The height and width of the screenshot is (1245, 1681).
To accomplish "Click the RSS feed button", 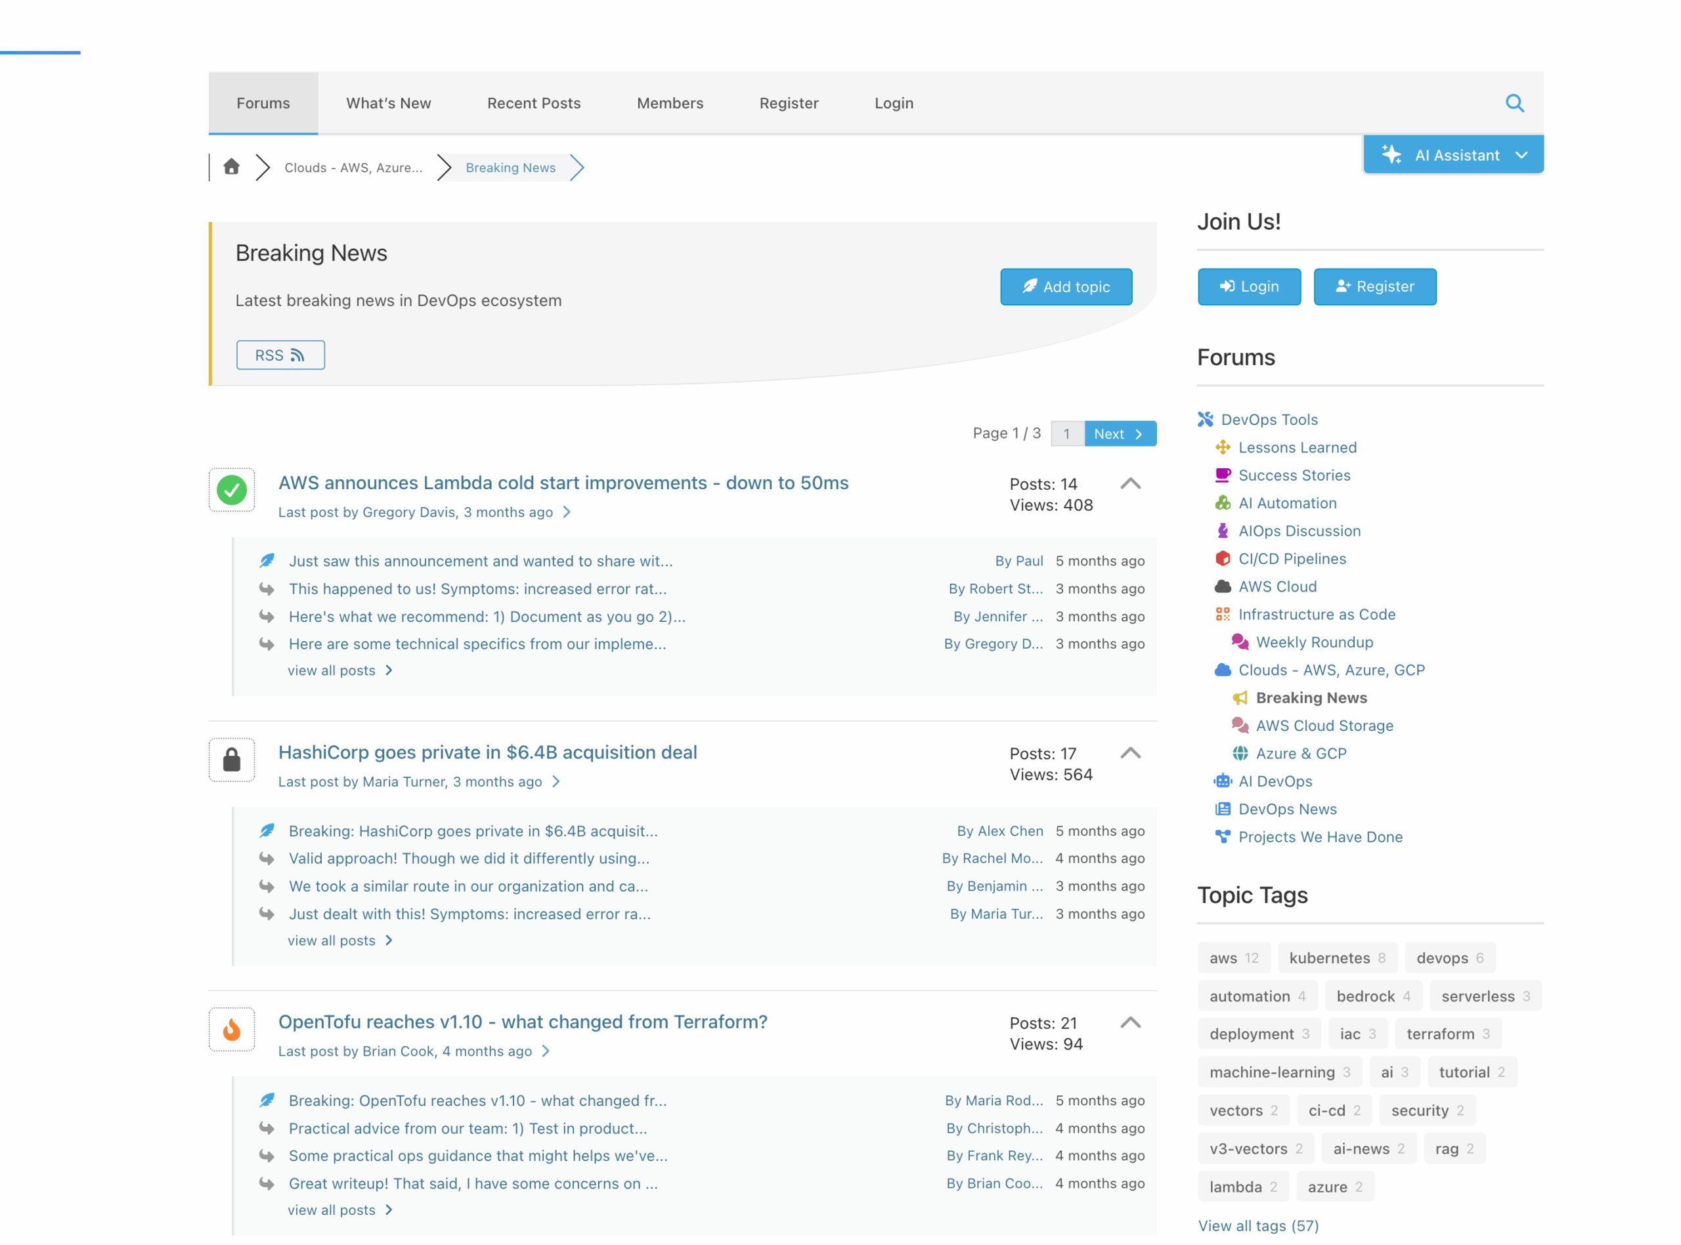I will 280,355.
